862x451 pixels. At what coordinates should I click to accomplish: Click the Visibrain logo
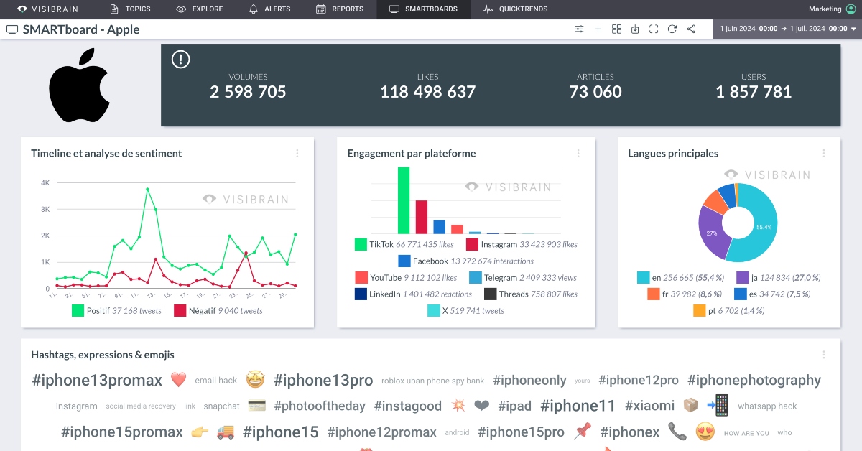(x=47, y=9)
